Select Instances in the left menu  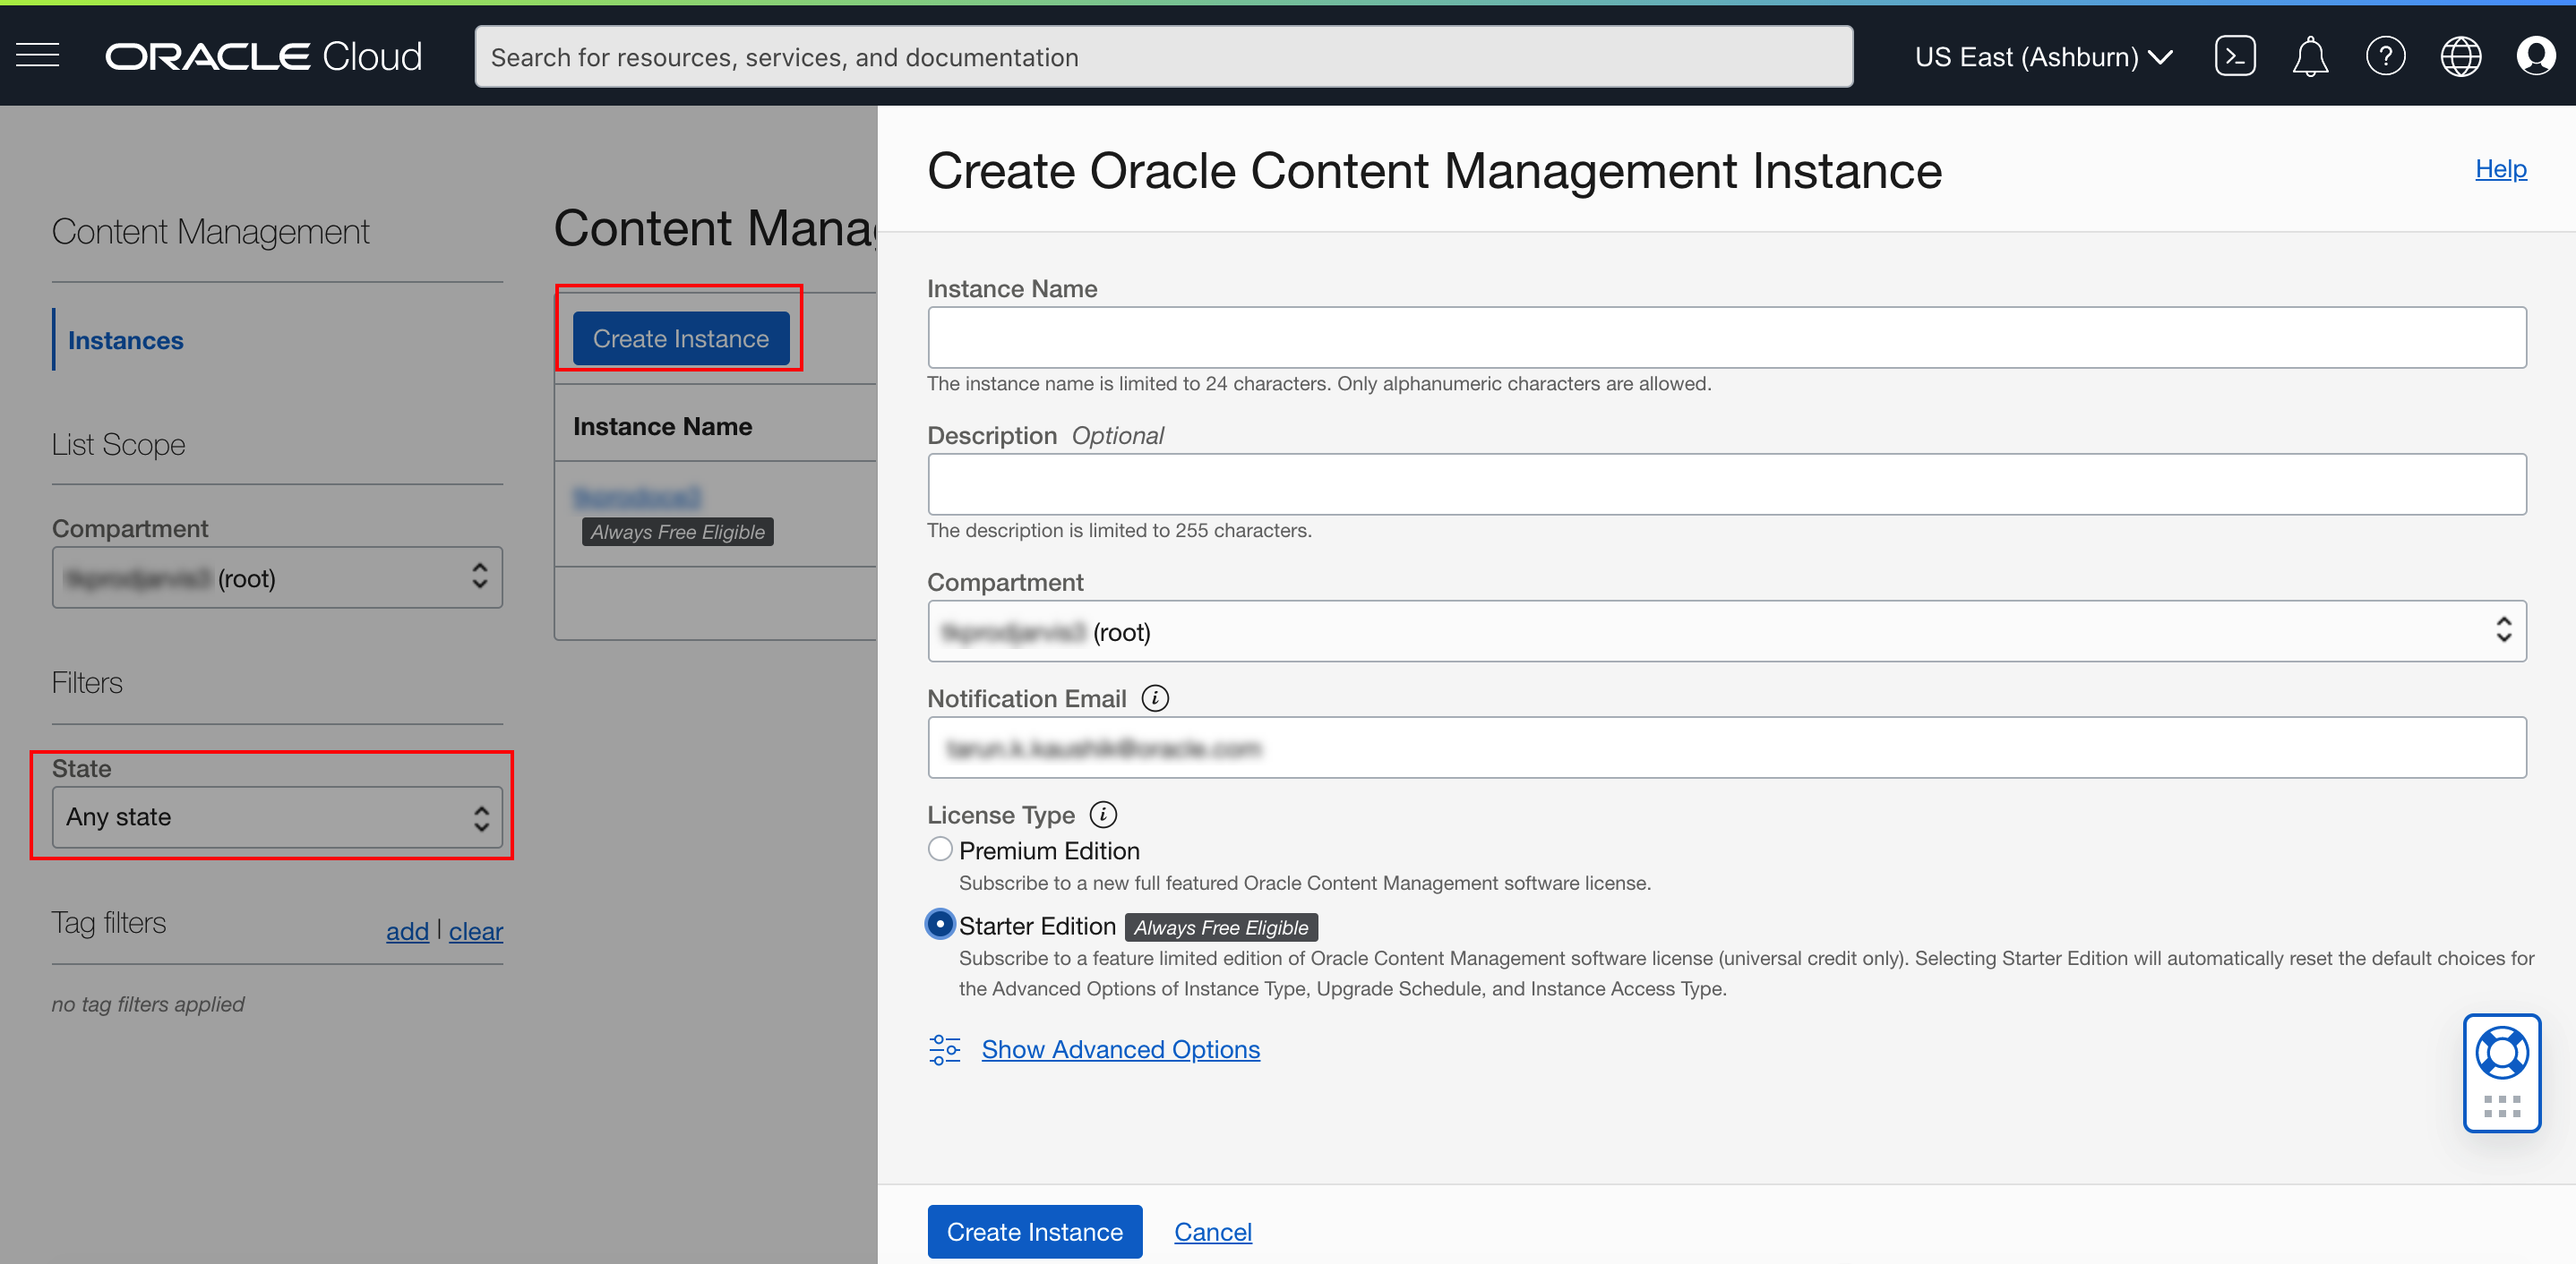[125, 341]
